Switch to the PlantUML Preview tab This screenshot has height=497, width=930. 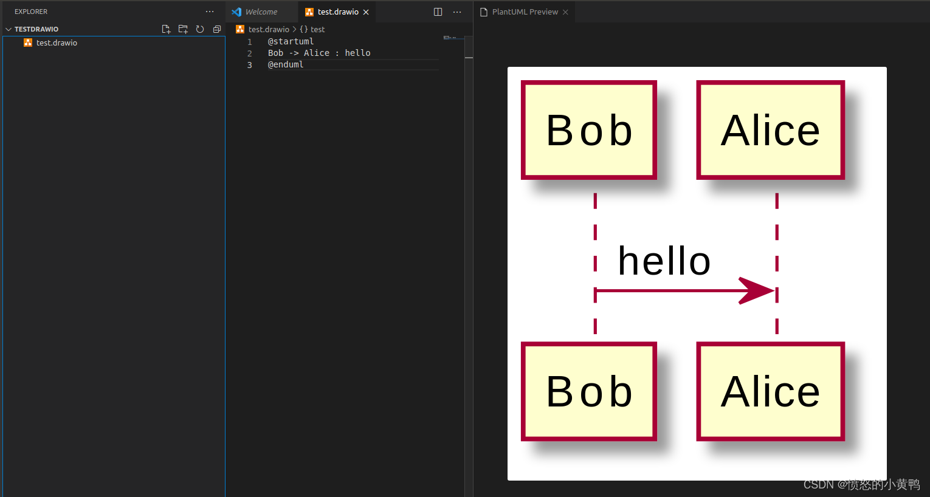pos(523,11)
